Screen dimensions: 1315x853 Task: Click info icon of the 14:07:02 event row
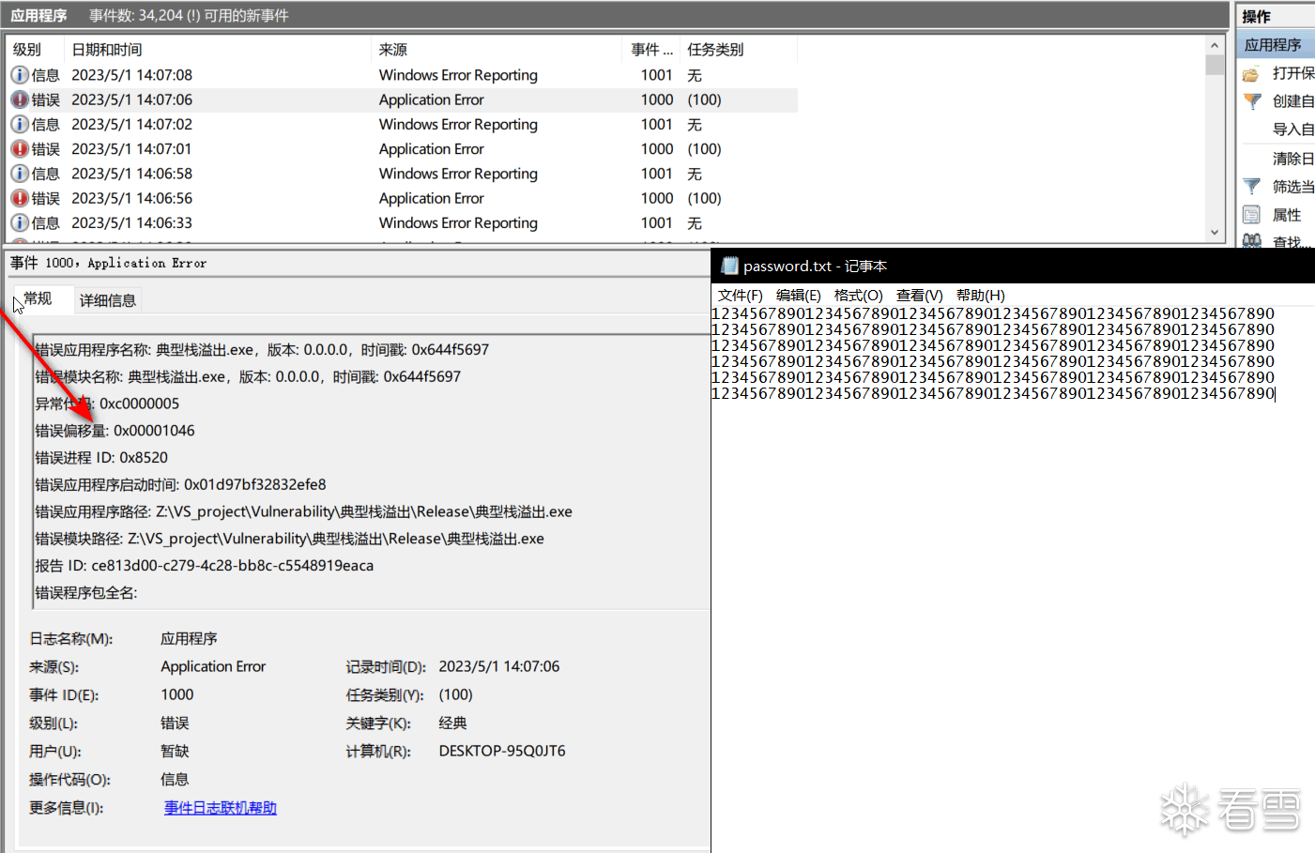20,124
